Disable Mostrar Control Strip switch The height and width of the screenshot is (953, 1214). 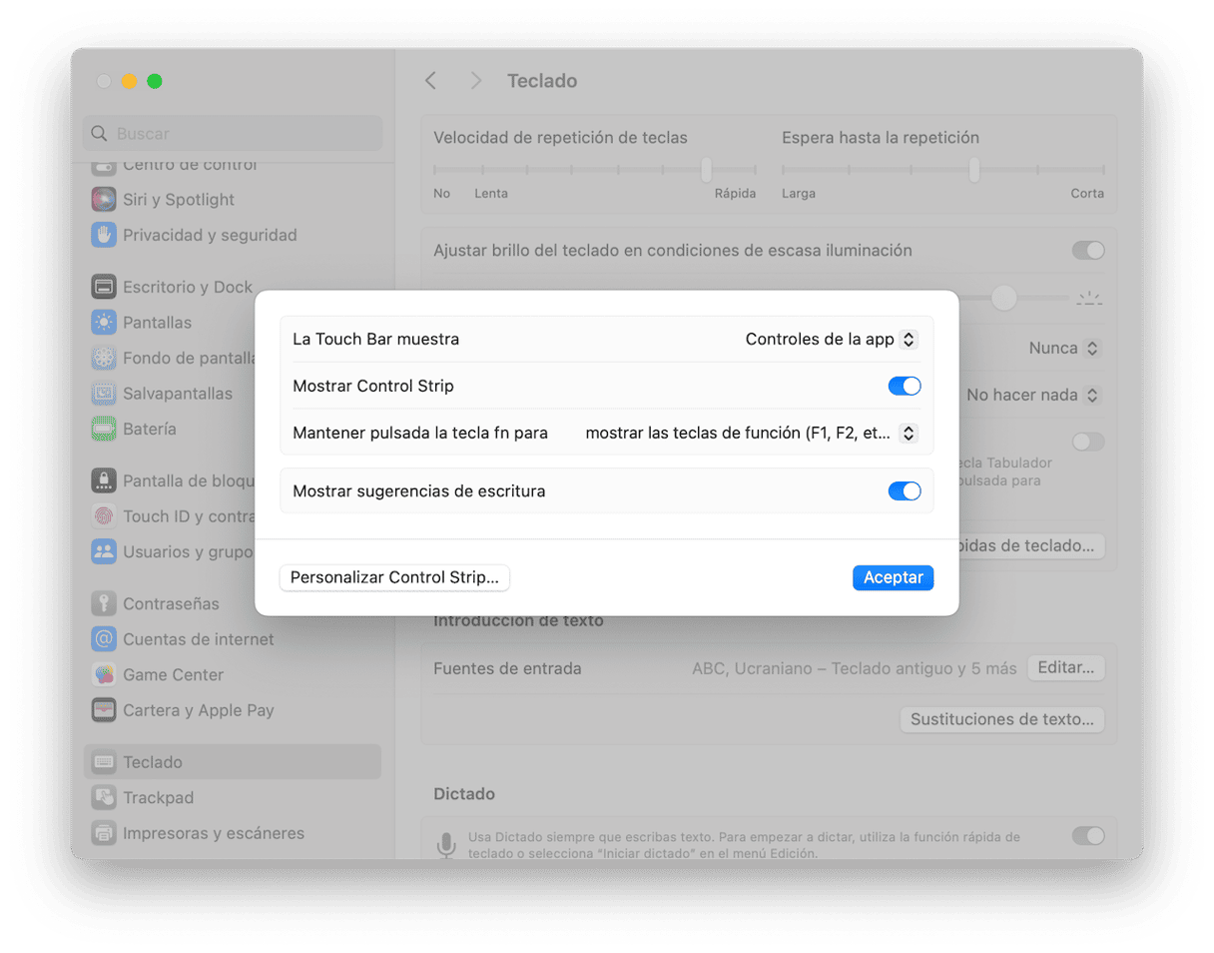pyautogui.click(x=905, y=386)
